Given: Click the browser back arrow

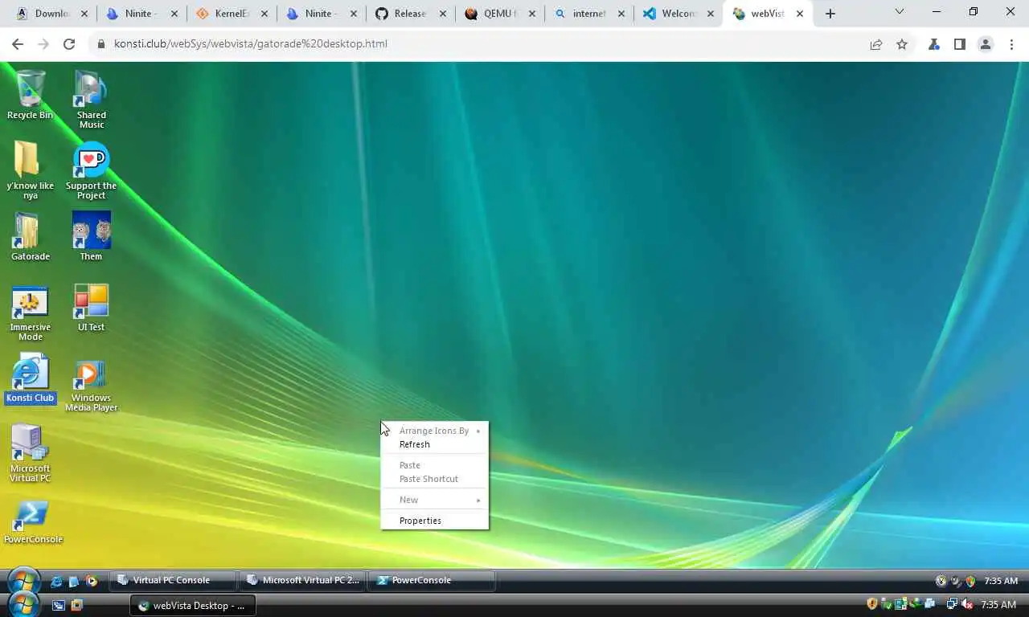Looking at the screenshot, I should [18, 44].
